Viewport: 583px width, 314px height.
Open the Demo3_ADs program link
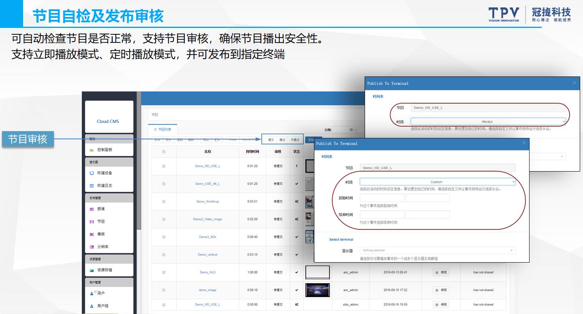pyautogui.click(x=207, y=237)
